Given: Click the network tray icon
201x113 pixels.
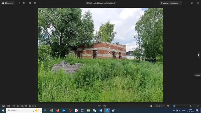Looking at the screenshot, I should click(180, 110).
